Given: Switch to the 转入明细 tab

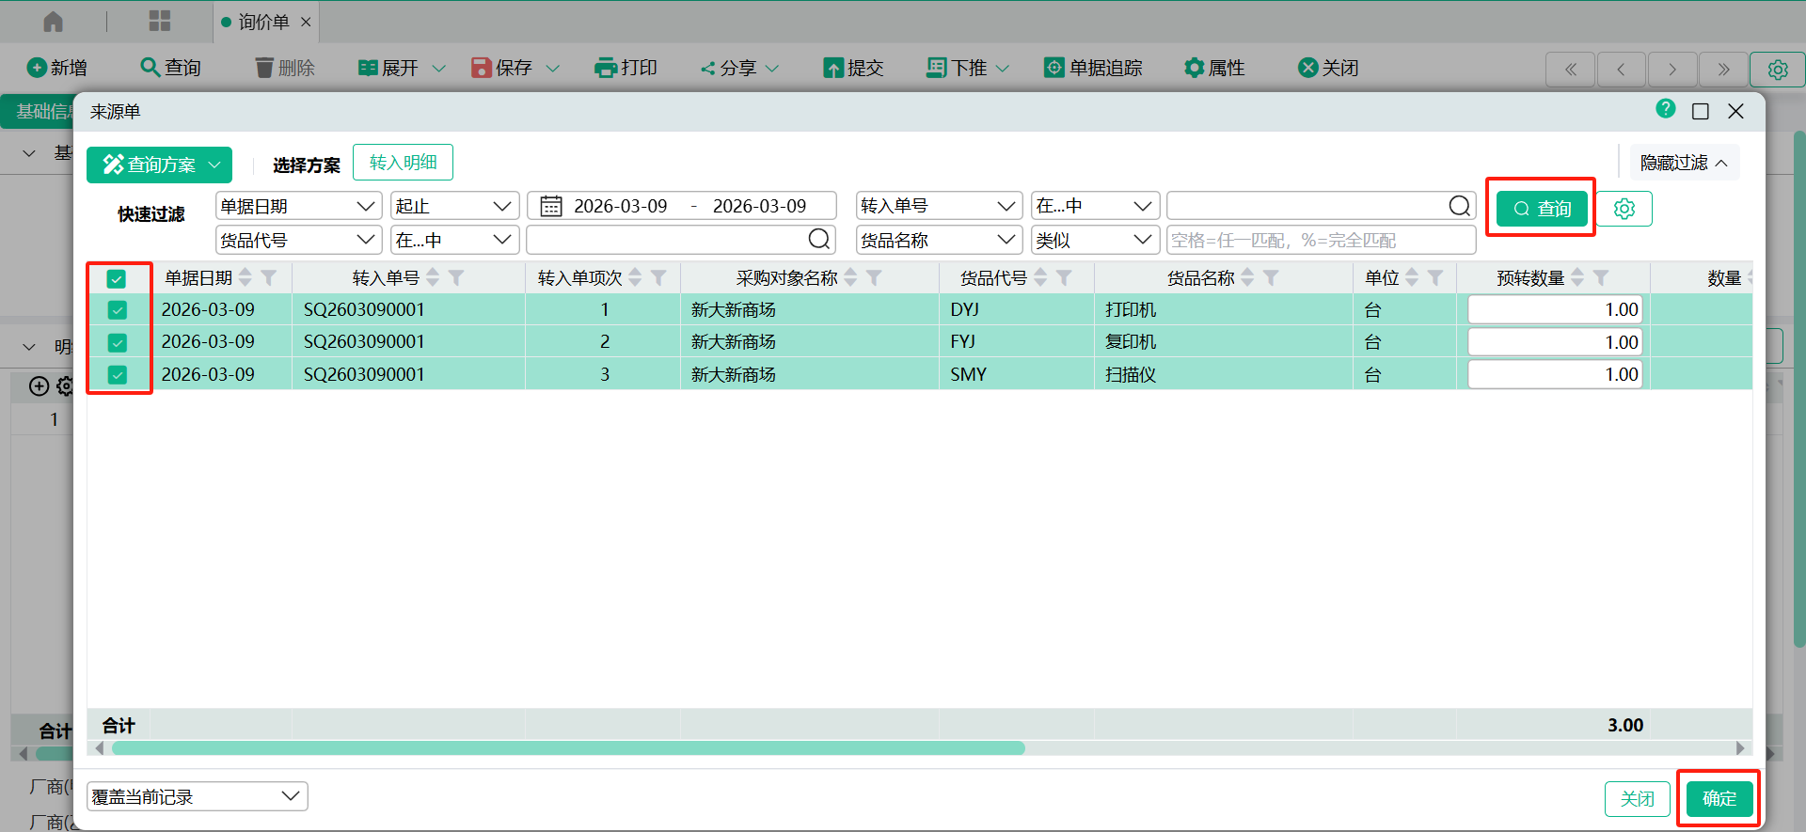Looking at the screenshot, I should [403, 163].
